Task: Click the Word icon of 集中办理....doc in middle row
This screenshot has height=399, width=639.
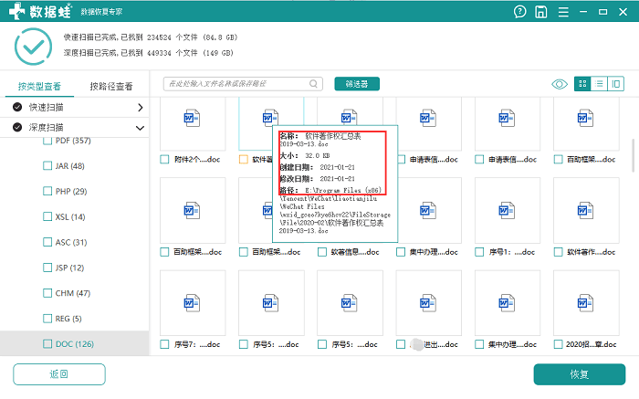Action: (428, 211)
